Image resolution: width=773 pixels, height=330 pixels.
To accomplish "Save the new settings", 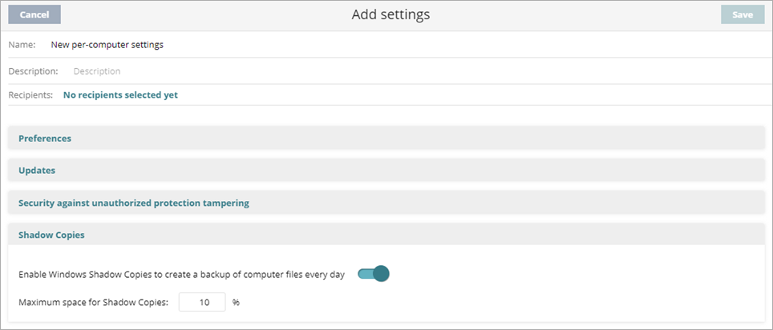I will click(742, 14).
